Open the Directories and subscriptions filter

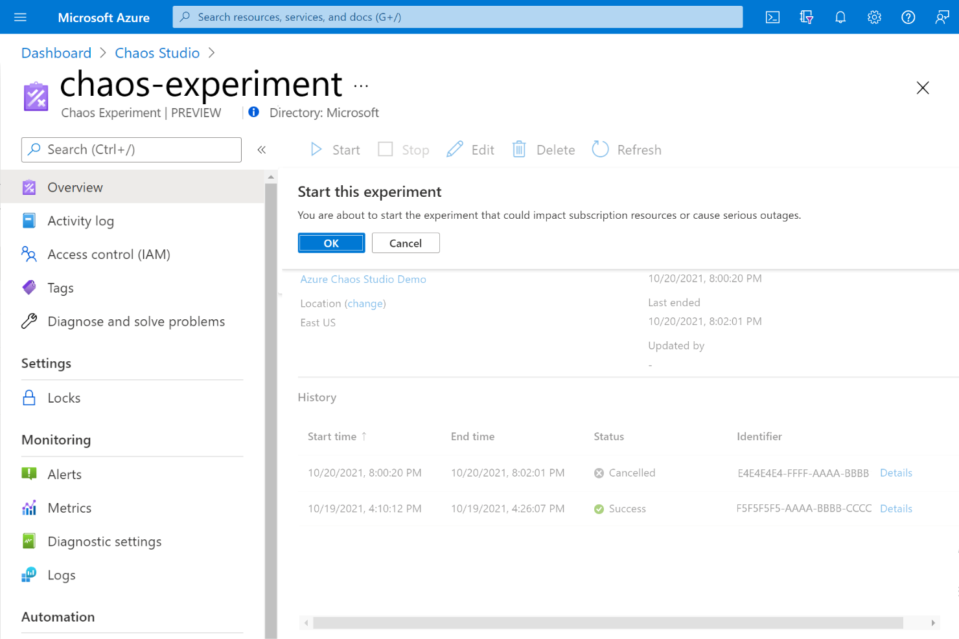coord(806,17)
